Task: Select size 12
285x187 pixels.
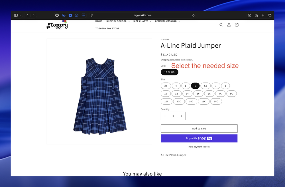Action: 176,93
